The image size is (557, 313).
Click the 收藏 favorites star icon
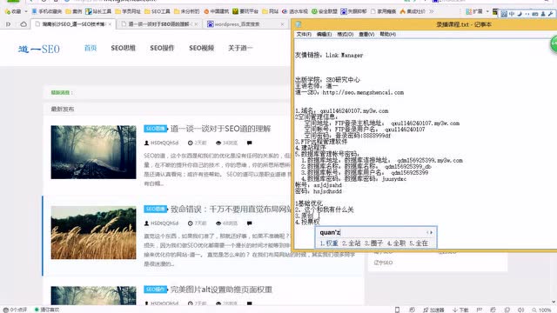(x=8, y=11)
